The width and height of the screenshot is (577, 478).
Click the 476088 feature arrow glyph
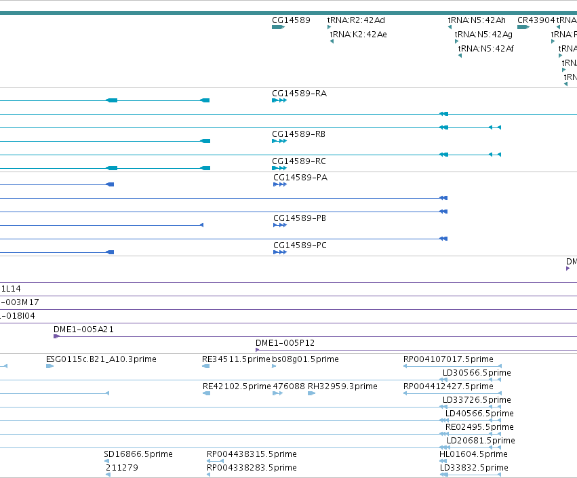coord(277,393)
